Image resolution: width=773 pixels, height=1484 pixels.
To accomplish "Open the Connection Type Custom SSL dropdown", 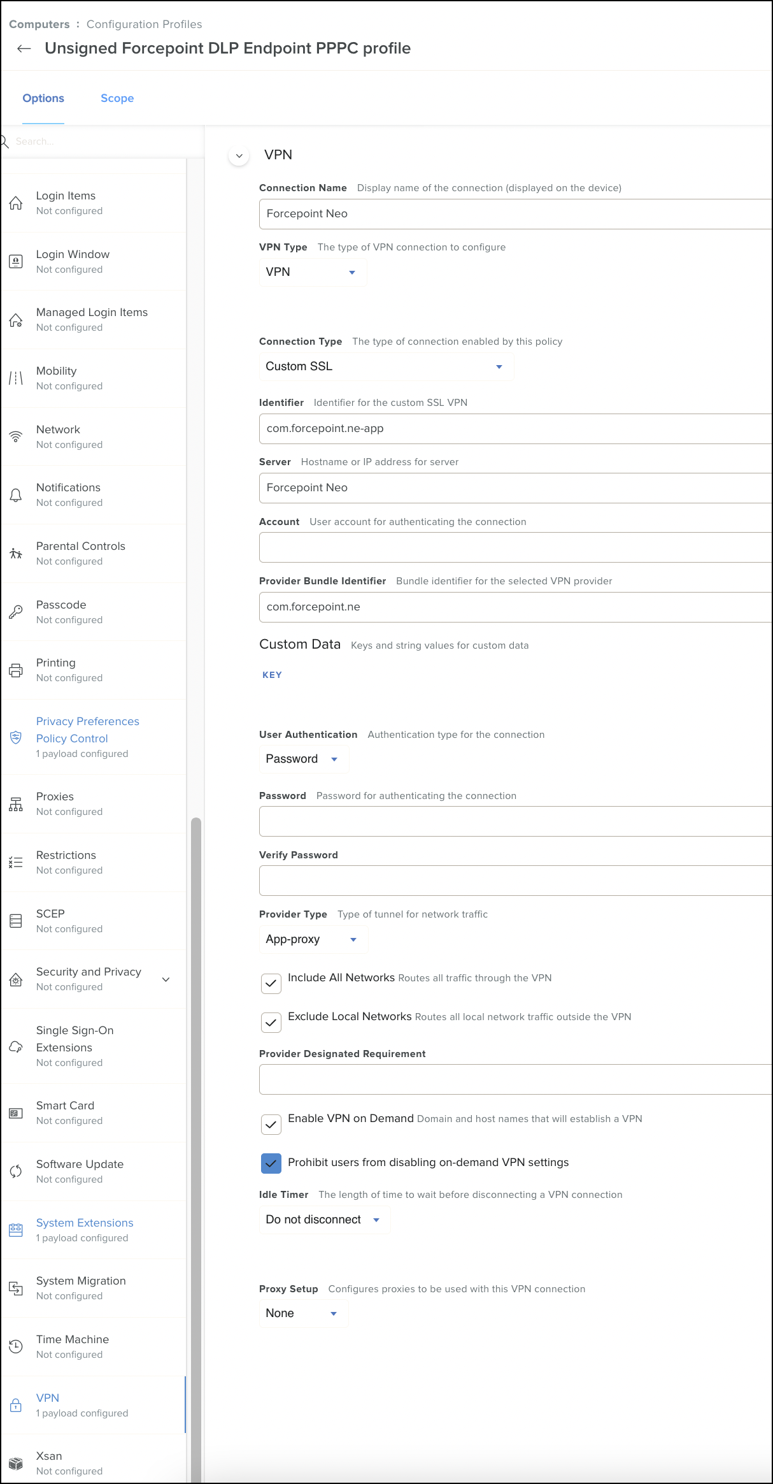I will coord(385,366).
